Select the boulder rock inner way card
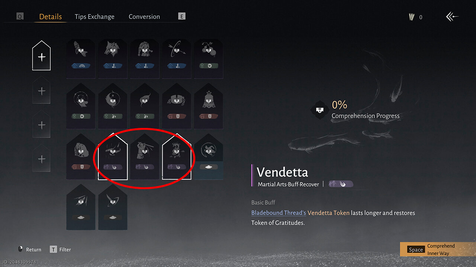This screenshot has height=267, width=476. (x=81, y=156)
